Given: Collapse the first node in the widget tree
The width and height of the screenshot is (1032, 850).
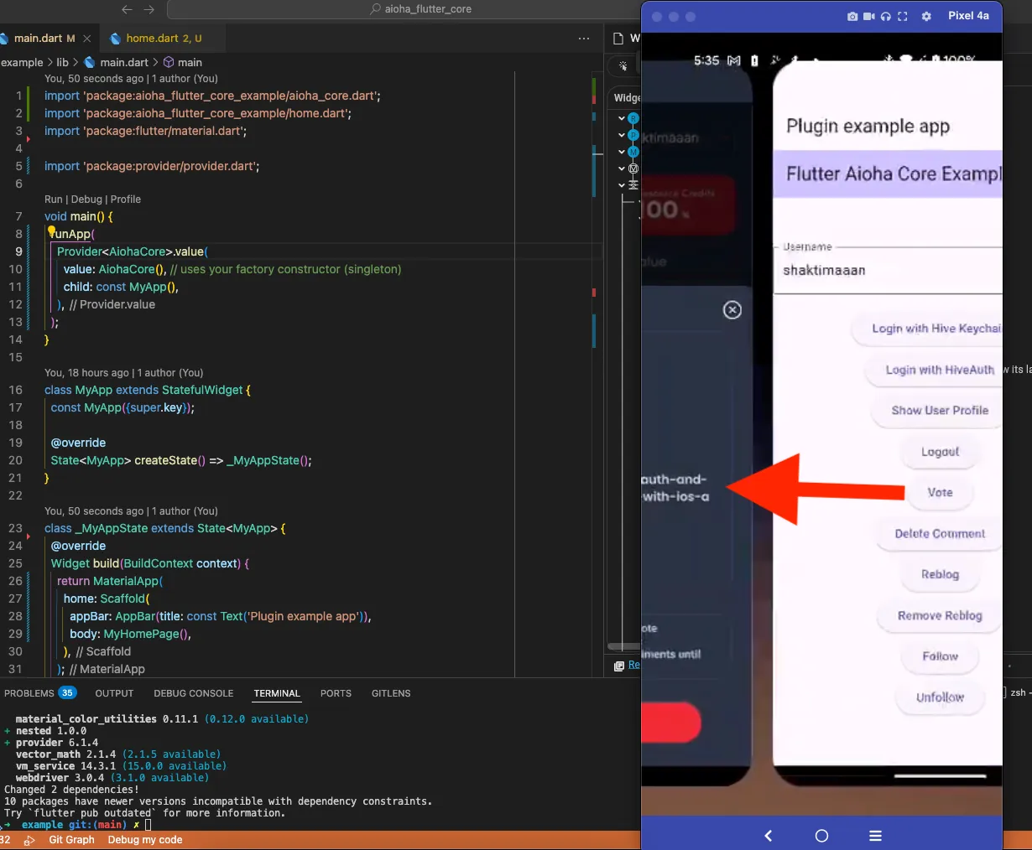Looking at the screenshot, I should 622,118.
